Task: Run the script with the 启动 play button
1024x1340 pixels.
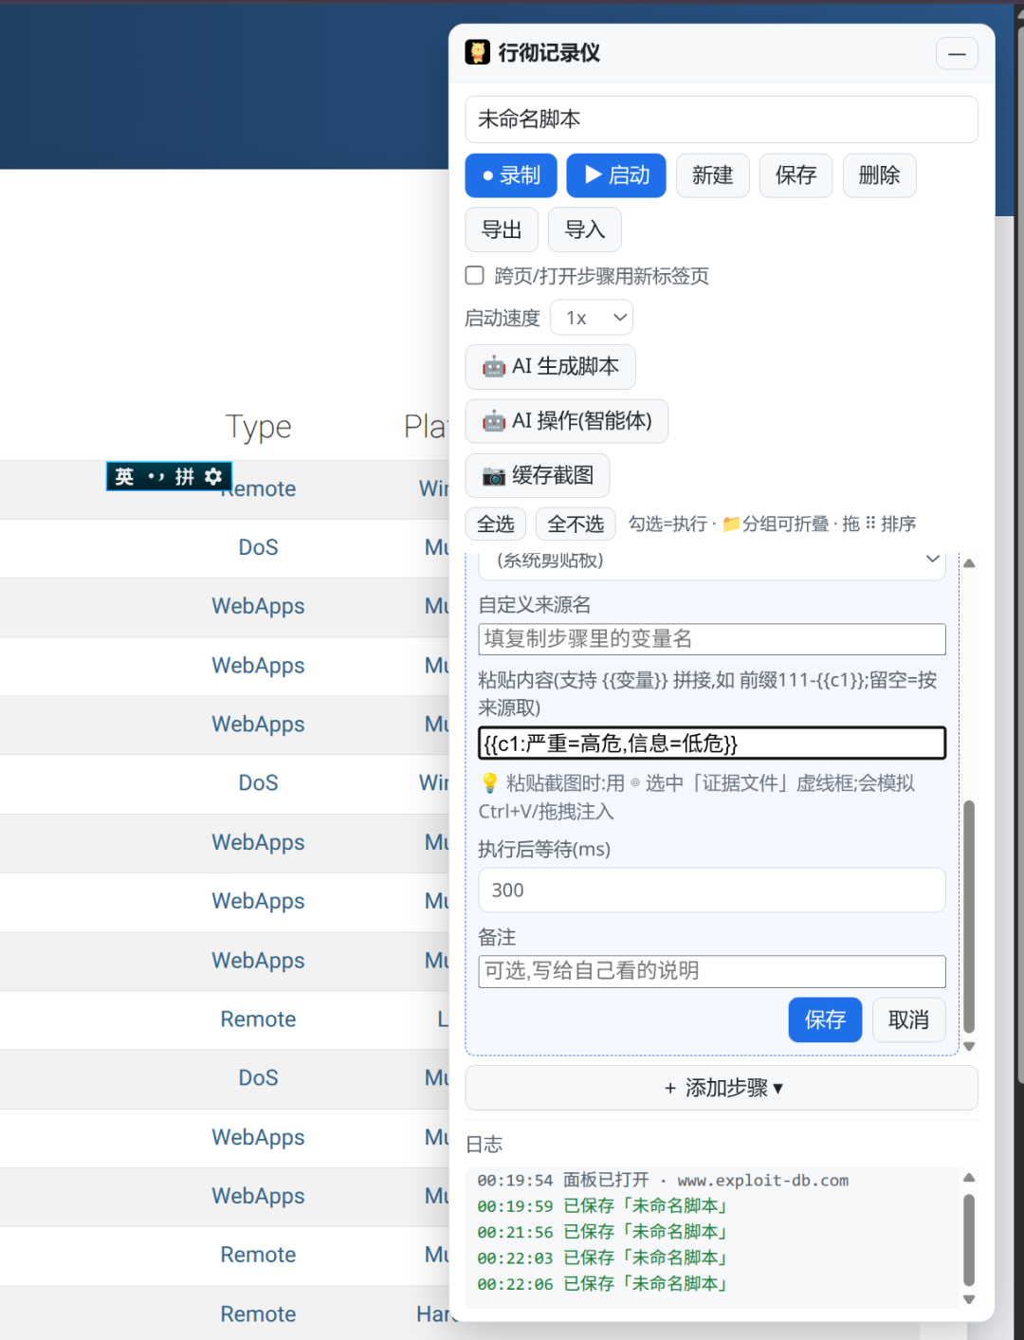Action: [x=616, y=175]
